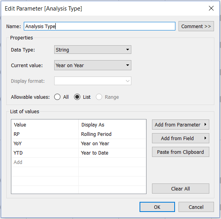Image resolution: width=221 pixels, height=219 pixels.
Task: Confirm with the OK button
Action: click(157, 207)
